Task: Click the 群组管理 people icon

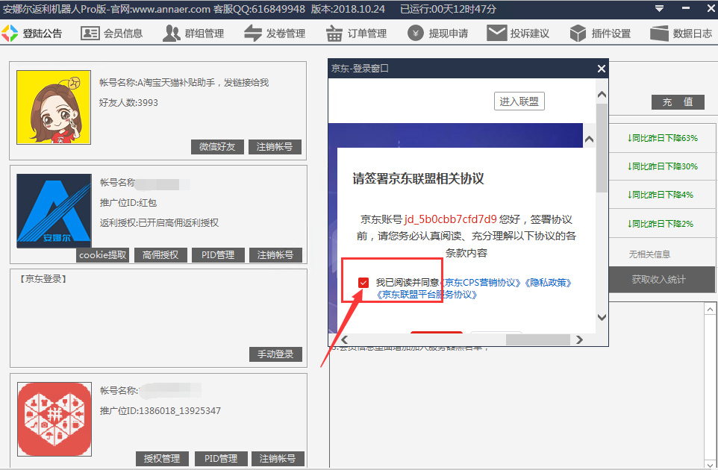Action: (172, 33)
